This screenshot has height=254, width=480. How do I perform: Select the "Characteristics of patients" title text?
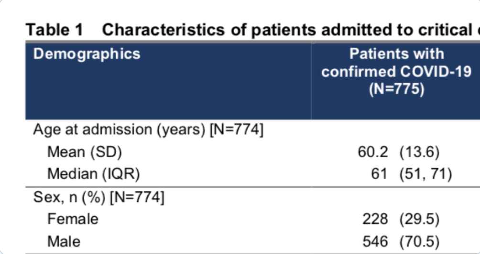pyautogui.click(x=208, y=30)
